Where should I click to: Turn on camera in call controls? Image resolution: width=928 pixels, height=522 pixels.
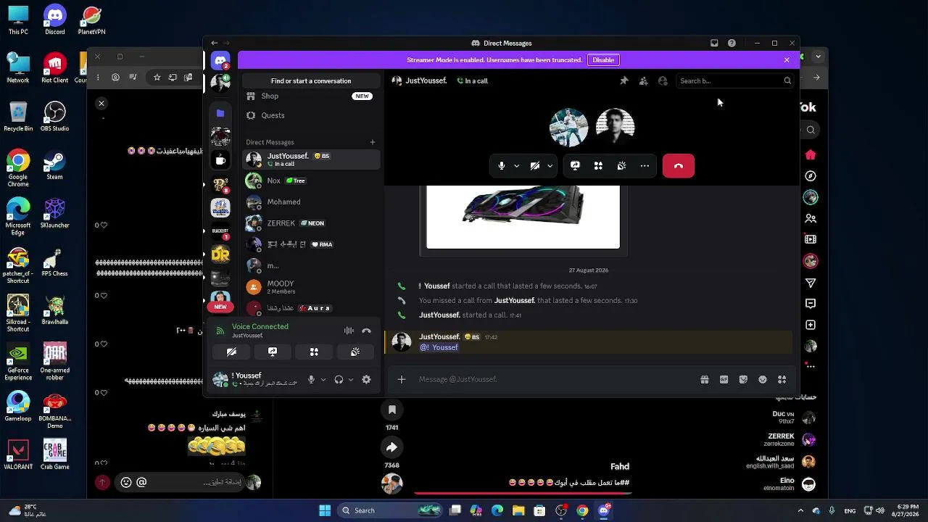click(535, 166)
